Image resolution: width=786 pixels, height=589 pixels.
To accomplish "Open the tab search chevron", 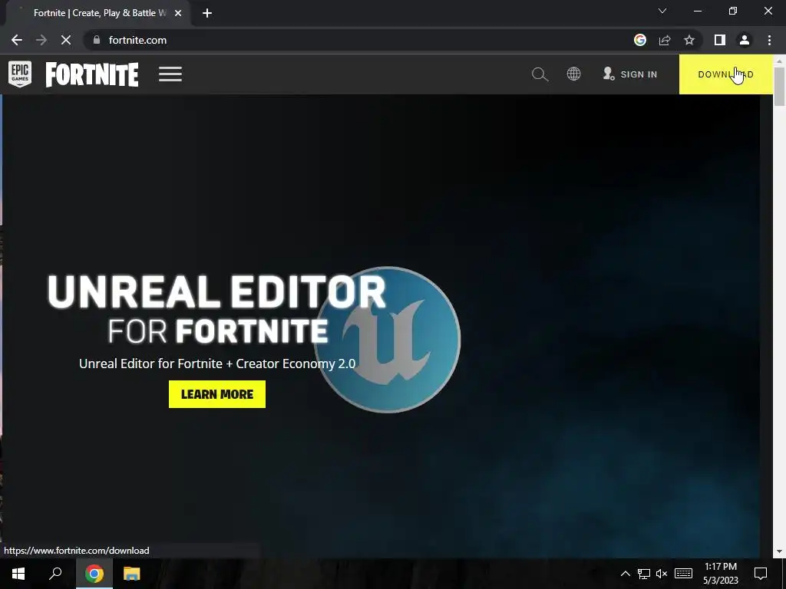I will click(662, 11).
